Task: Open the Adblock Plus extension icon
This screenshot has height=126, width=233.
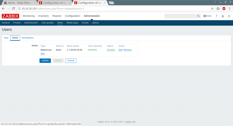Action: click(224, 8)
